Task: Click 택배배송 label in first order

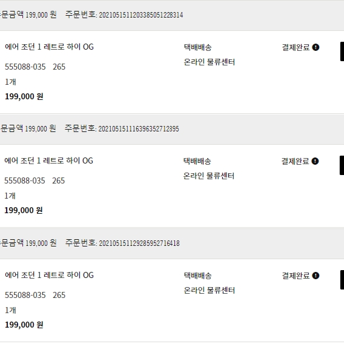Action: (197, 47)
